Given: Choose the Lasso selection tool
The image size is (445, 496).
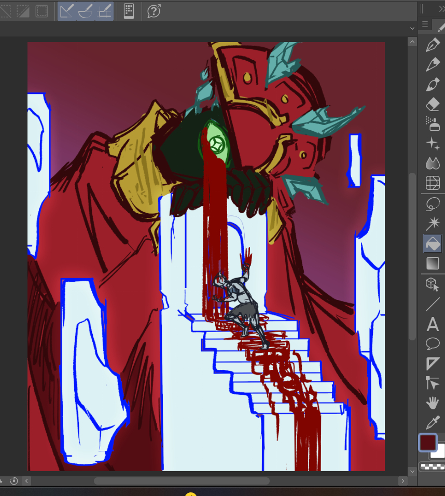Looking at the screenshot, I should [x=432, y=204].
